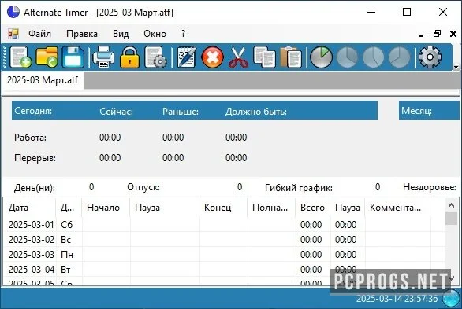Create a new timesheet document
The height and width of the screenshot is (309, 462).
coord(20,57)
